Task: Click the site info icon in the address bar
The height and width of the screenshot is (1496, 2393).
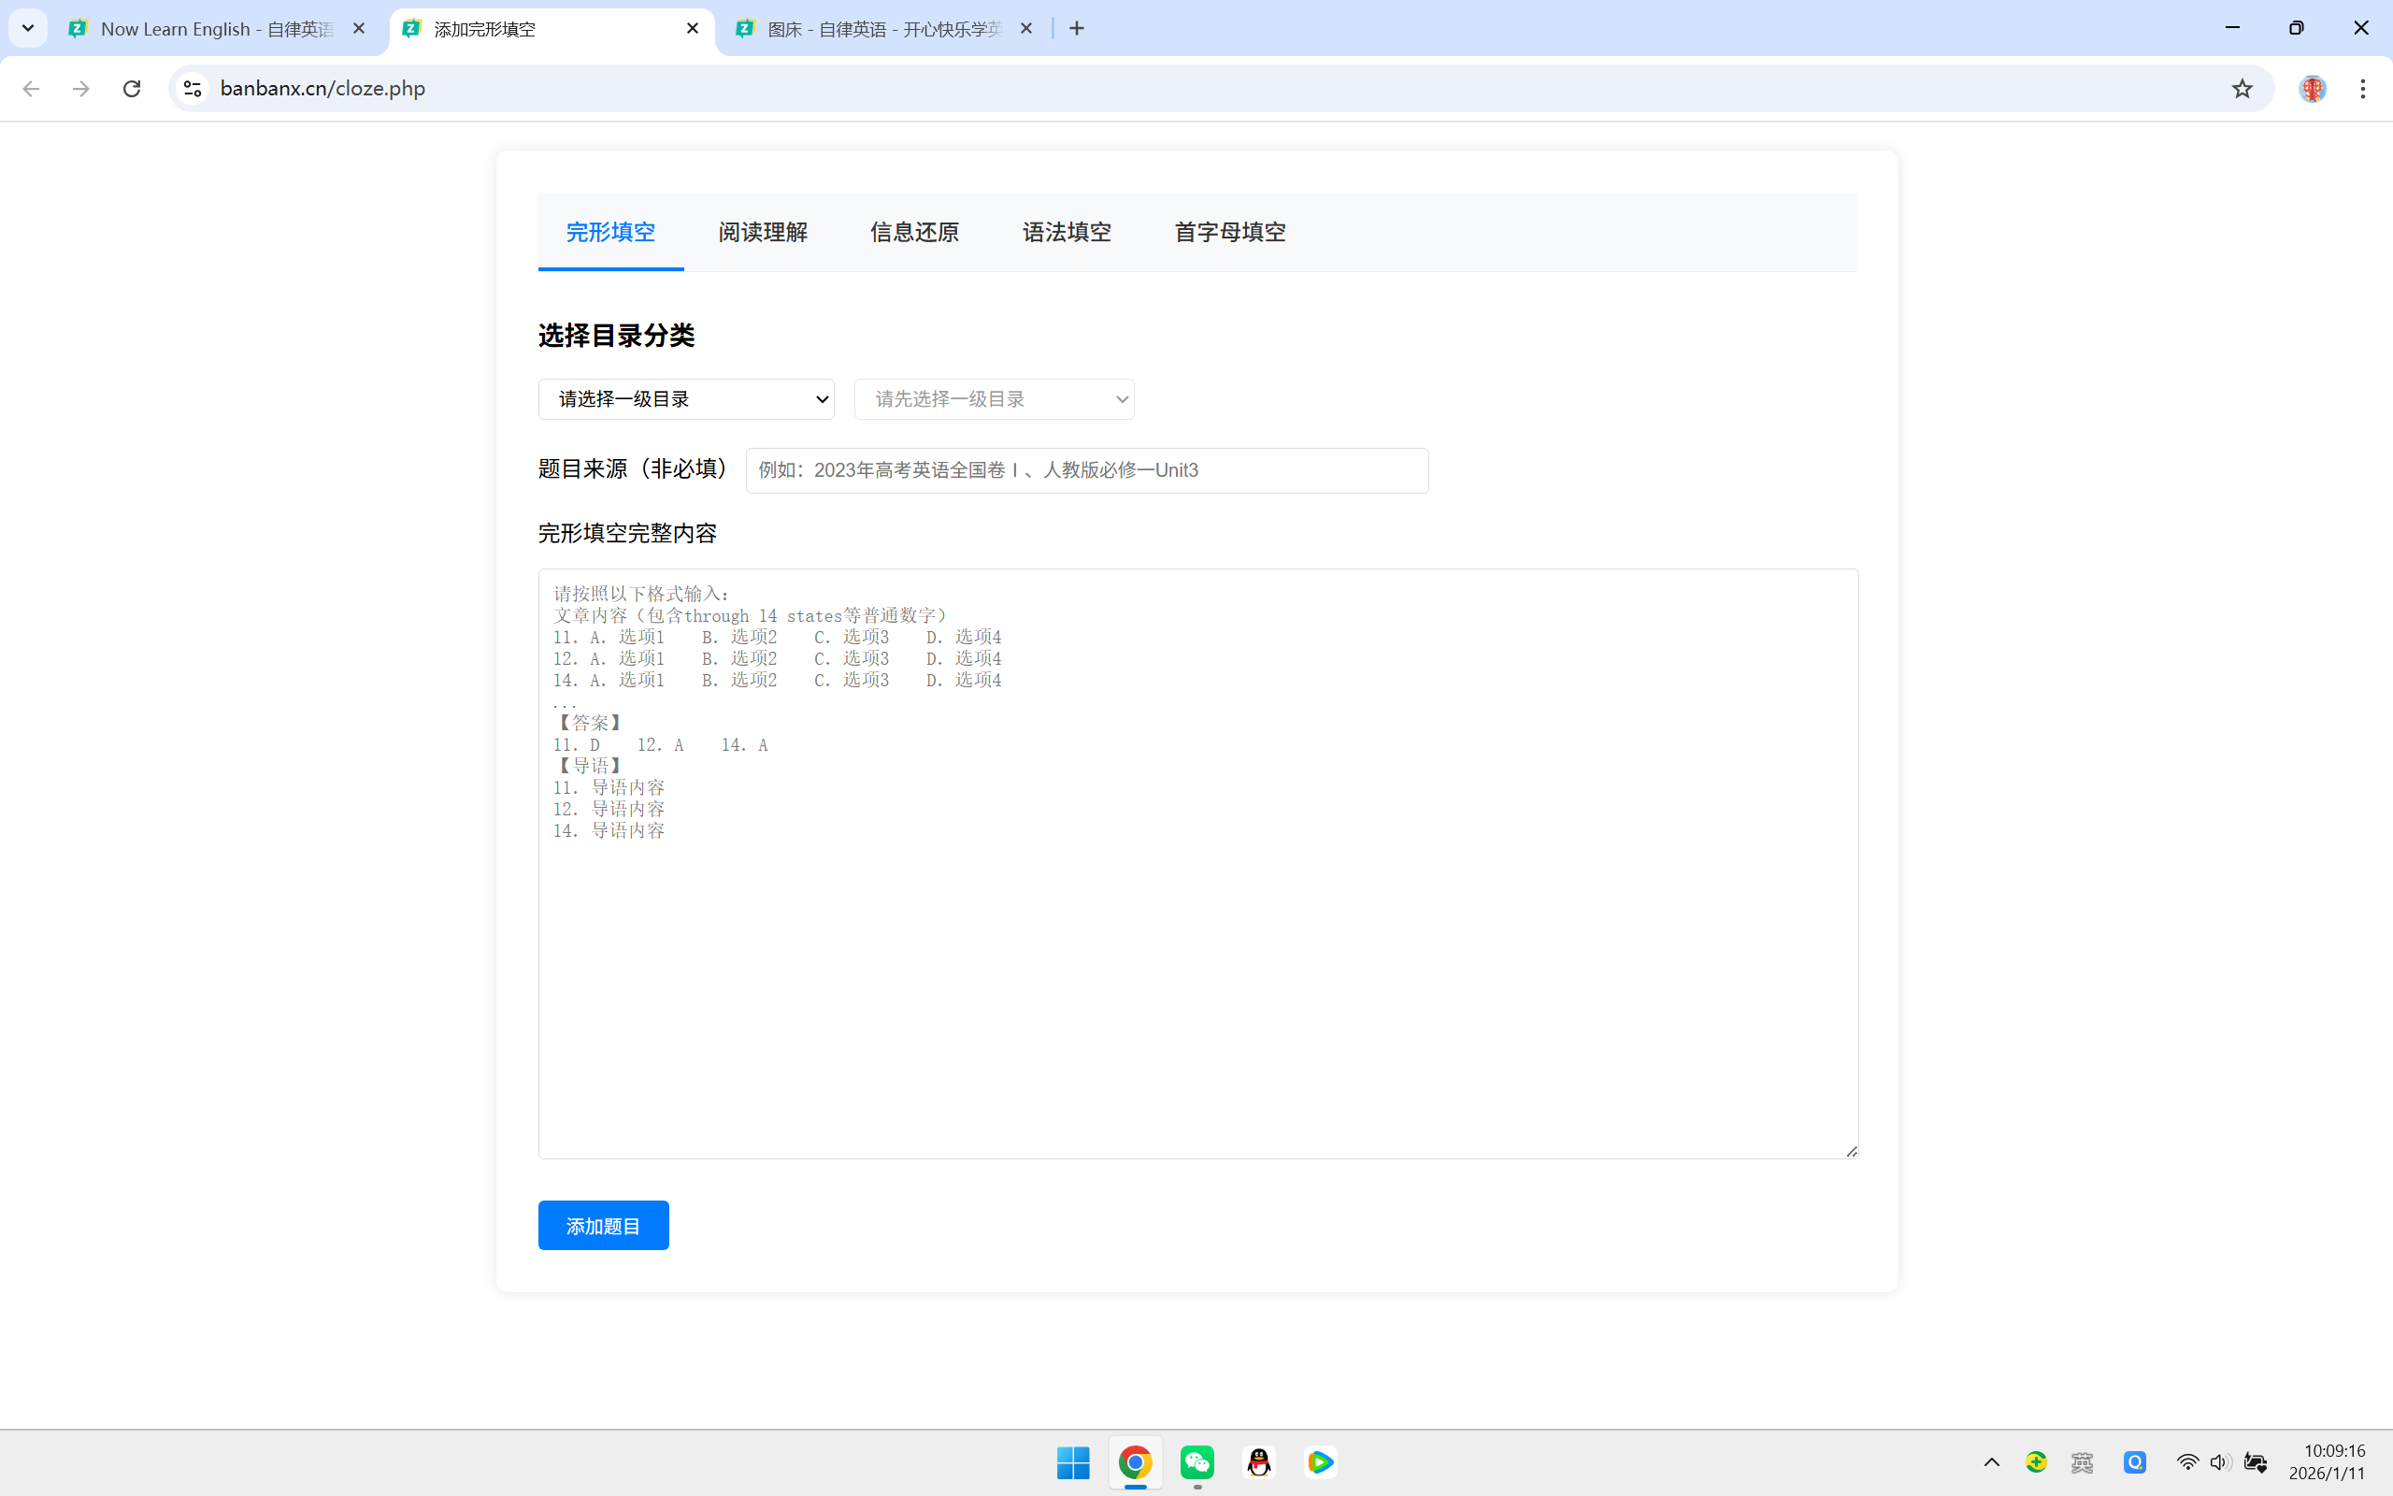Action: pos(193,89)
